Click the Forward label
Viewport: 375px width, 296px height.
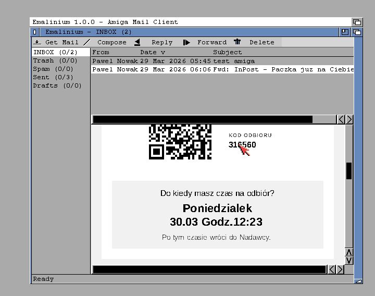click(212, 42)
